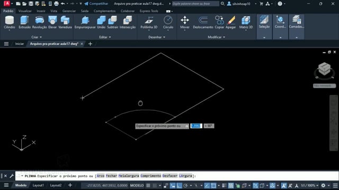Click the dynamic input distance field
339x190 pixels.
197,126
